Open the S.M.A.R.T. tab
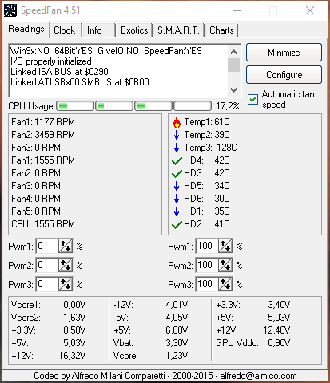The height and width of the screenshot is (383, 330). tap(178, 30)
